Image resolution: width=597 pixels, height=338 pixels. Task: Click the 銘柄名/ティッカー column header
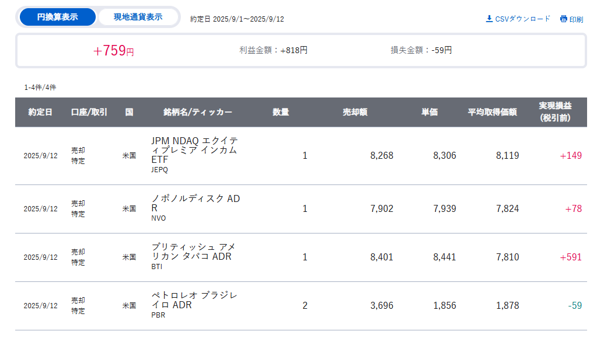tap(197, 112)
